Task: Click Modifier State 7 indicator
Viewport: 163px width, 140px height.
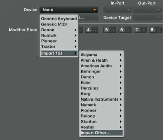Action: (140, 30)
